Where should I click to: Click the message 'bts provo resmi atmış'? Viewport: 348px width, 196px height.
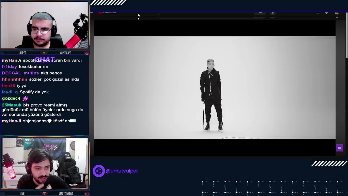(45, 105)
